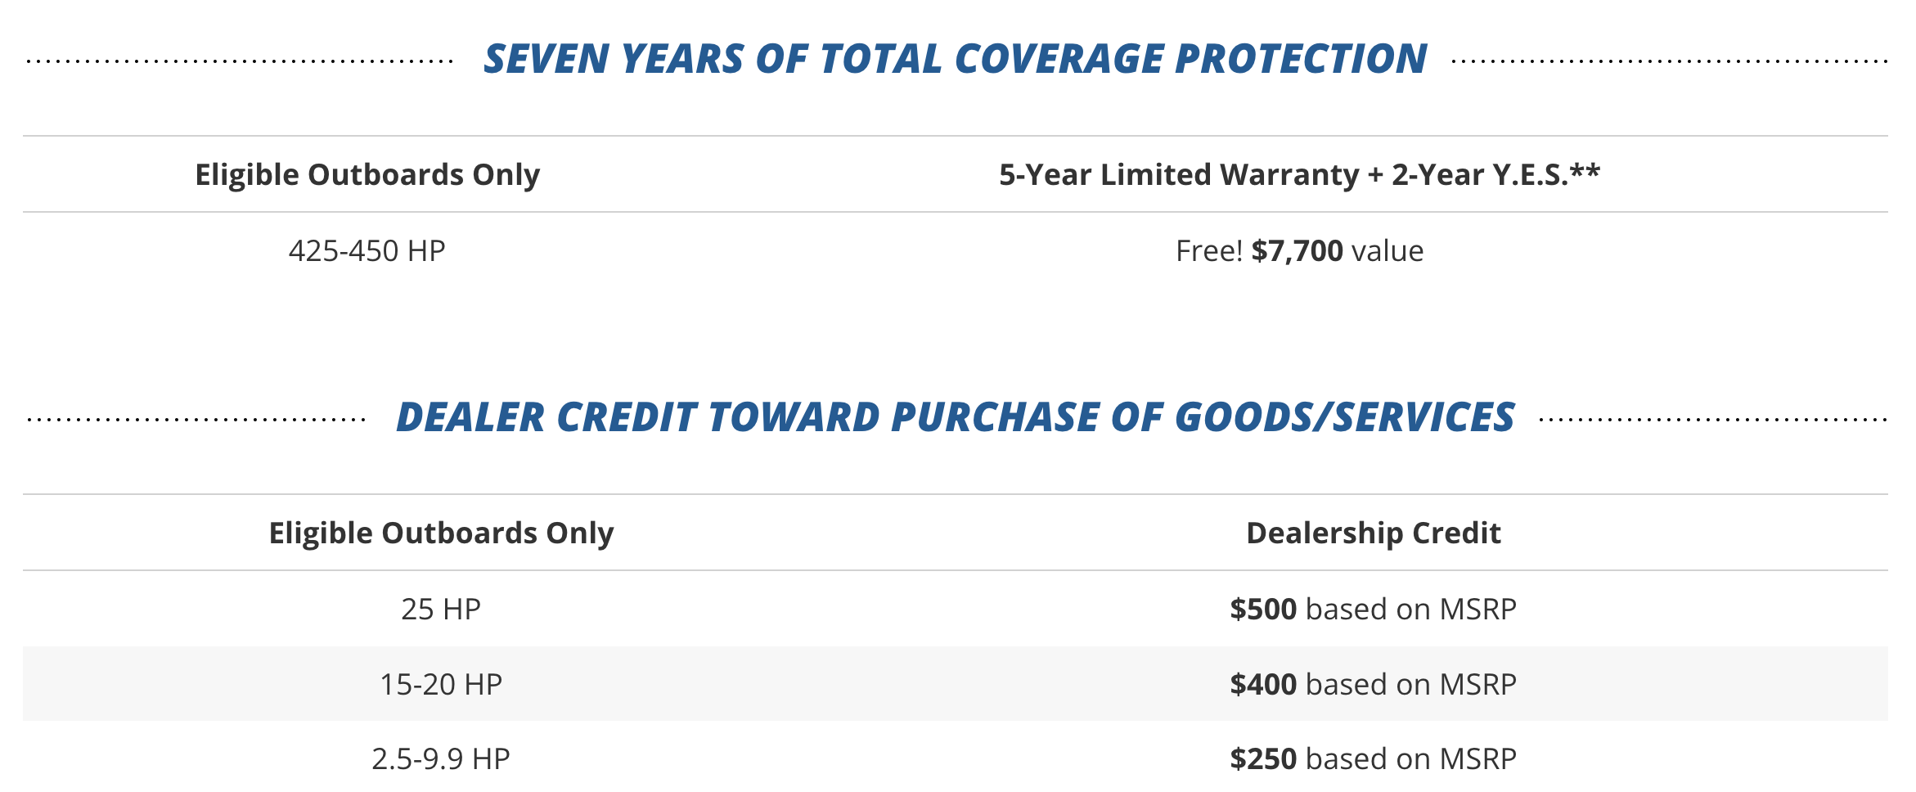Click the 5-Year Limited Warranty + 2-Year Y.E.S. header
Image resolution: width=1916 pixels, height=792 pixels.
(1299, 174)
